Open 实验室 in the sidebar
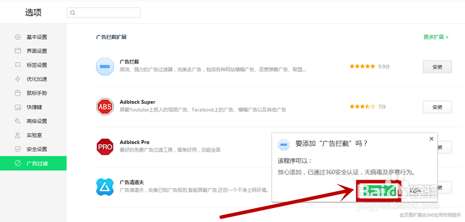 point(33,135)
